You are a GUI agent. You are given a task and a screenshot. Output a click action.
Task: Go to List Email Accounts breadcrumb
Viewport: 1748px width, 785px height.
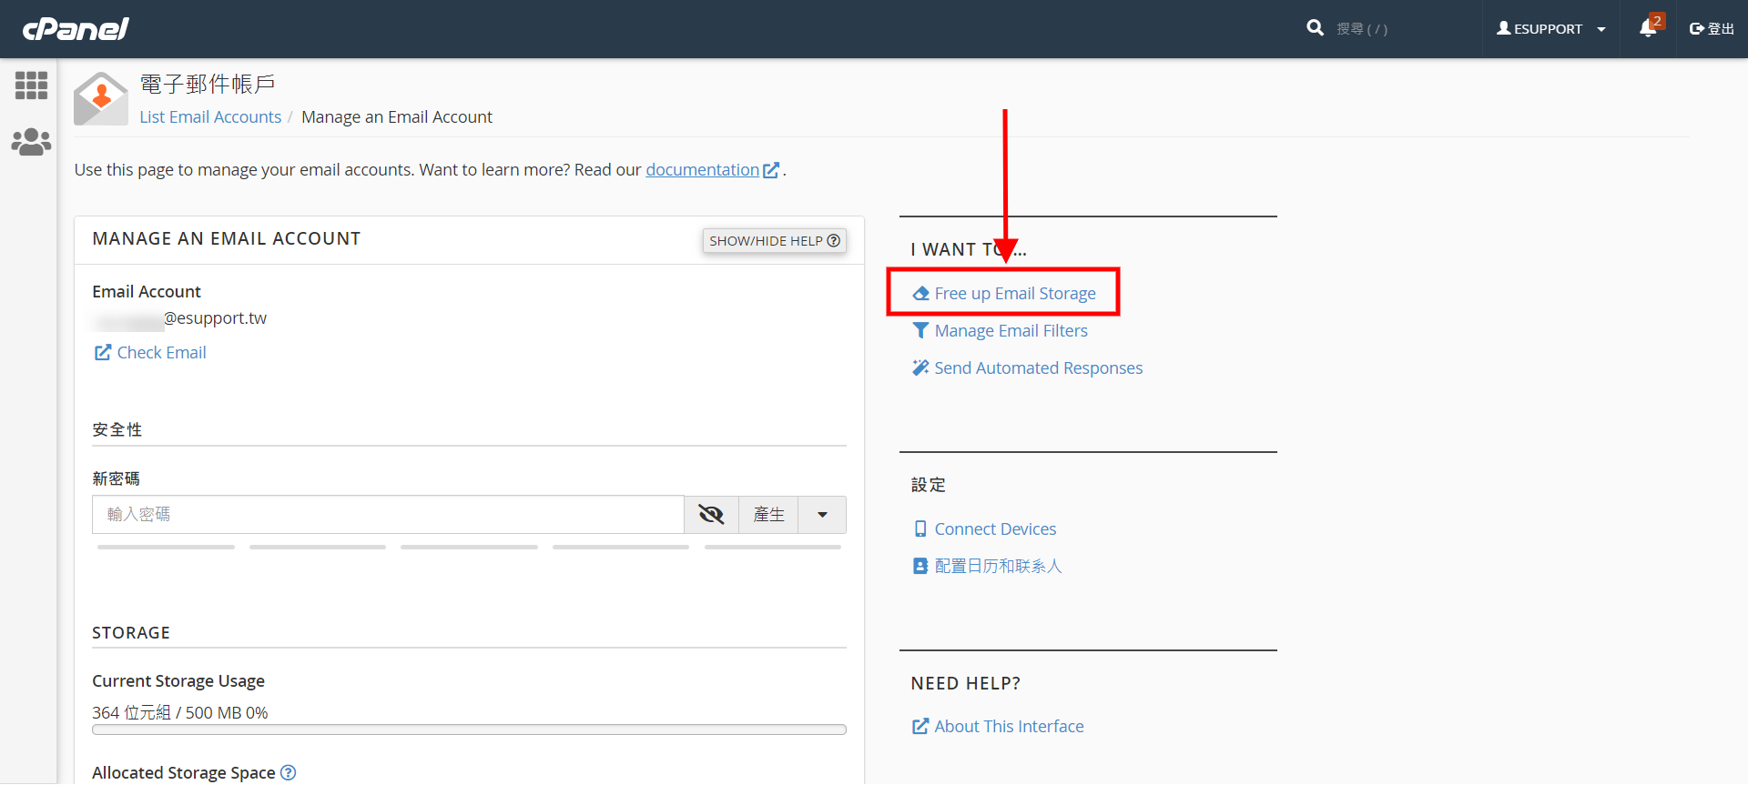210,117
